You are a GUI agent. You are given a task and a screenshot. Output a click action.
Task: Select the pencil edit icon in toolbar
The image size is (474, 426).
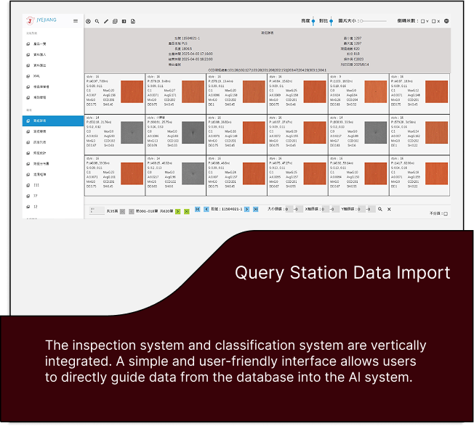(105, 22)
